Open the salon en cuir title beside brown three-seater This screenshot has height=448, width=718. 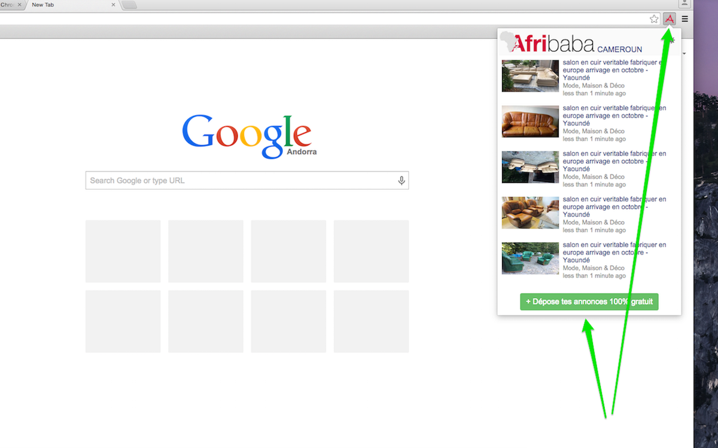pos(614,115)
